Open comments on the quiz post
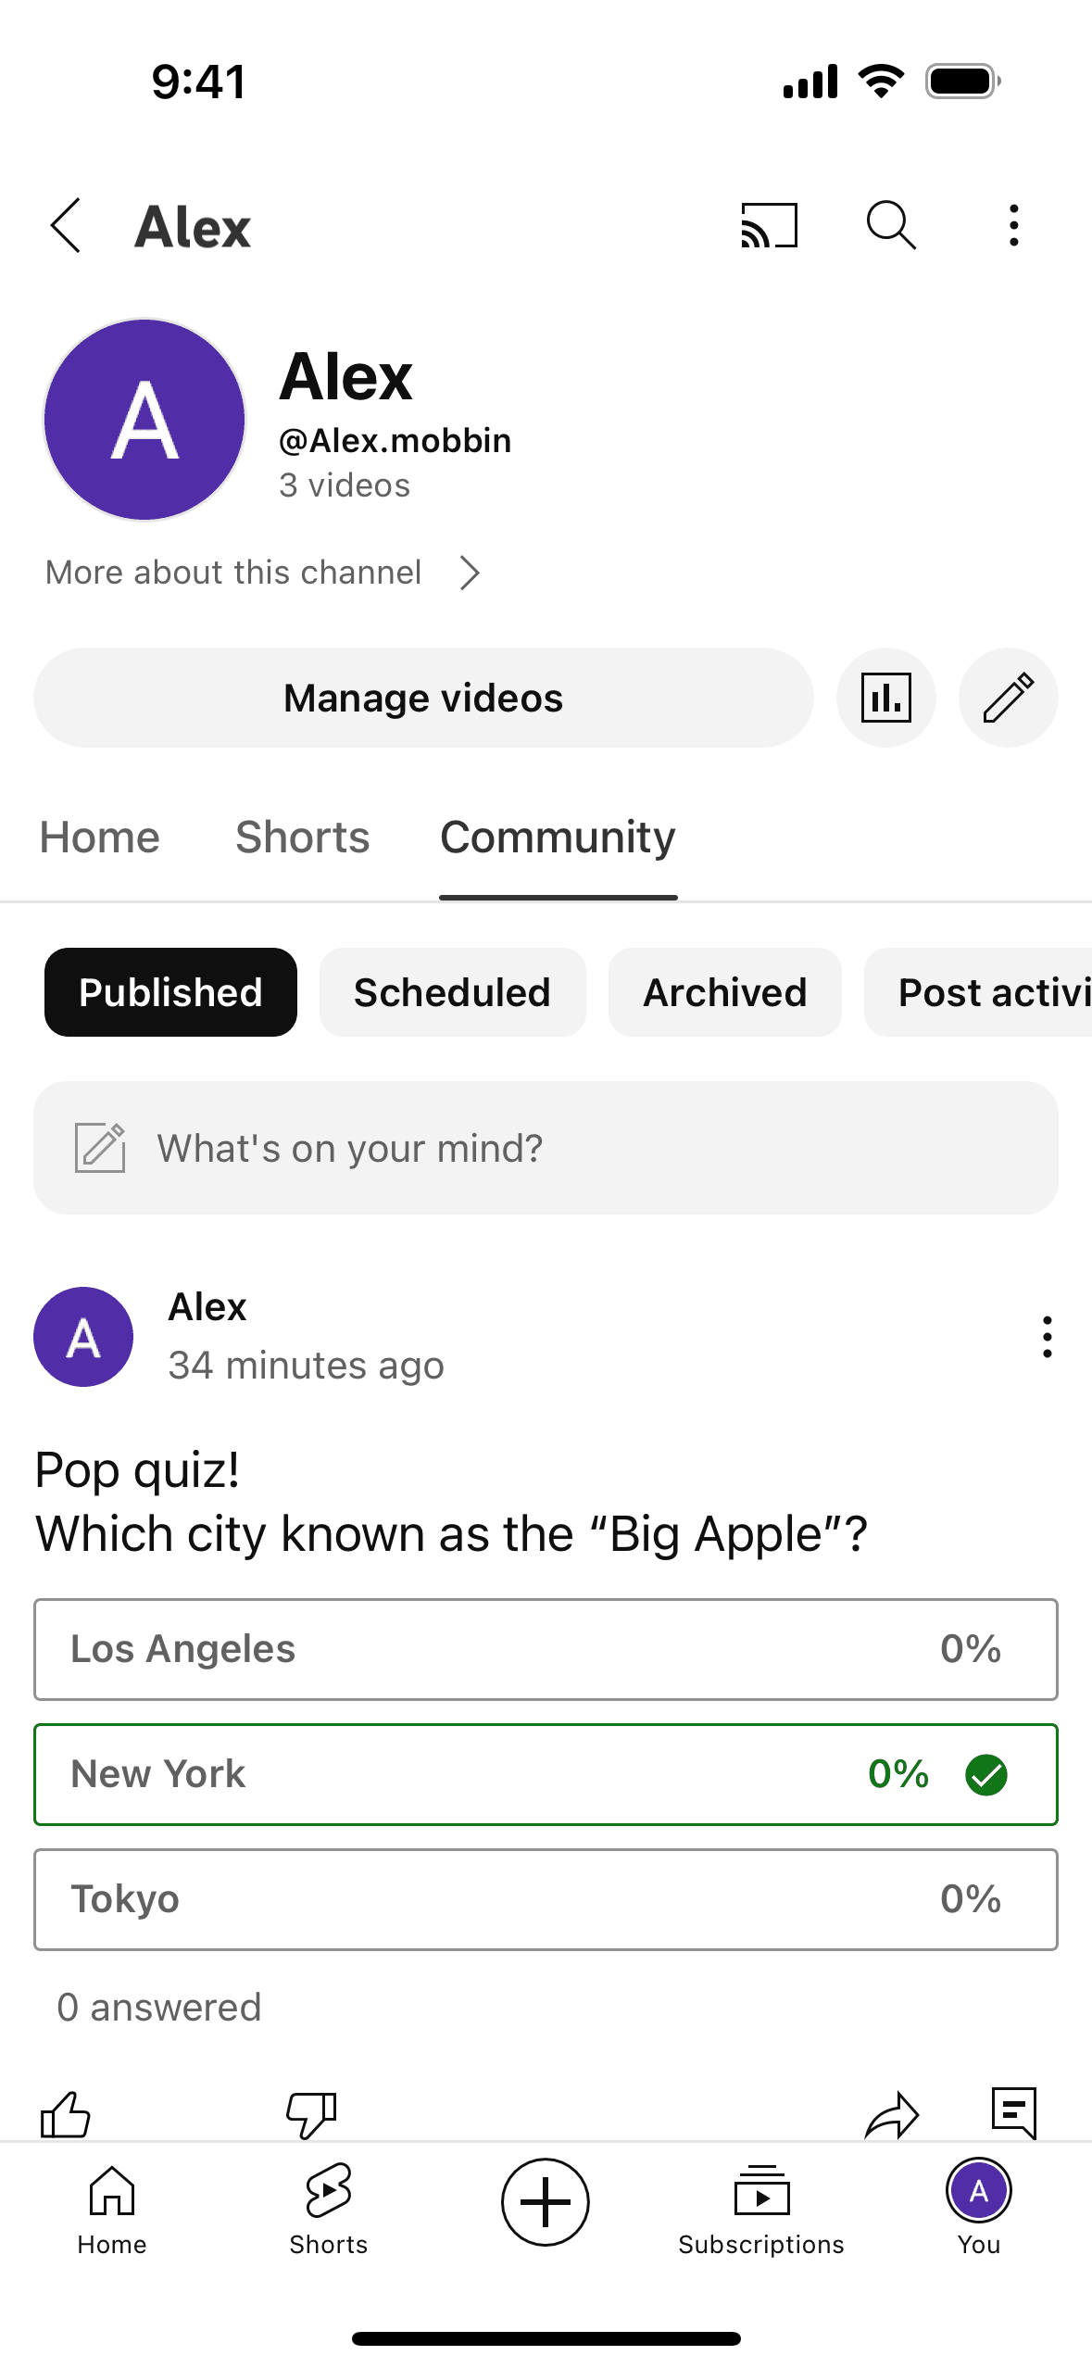The height and width of the screenshot is (2368, 1092). [x=1013, y=2112]
